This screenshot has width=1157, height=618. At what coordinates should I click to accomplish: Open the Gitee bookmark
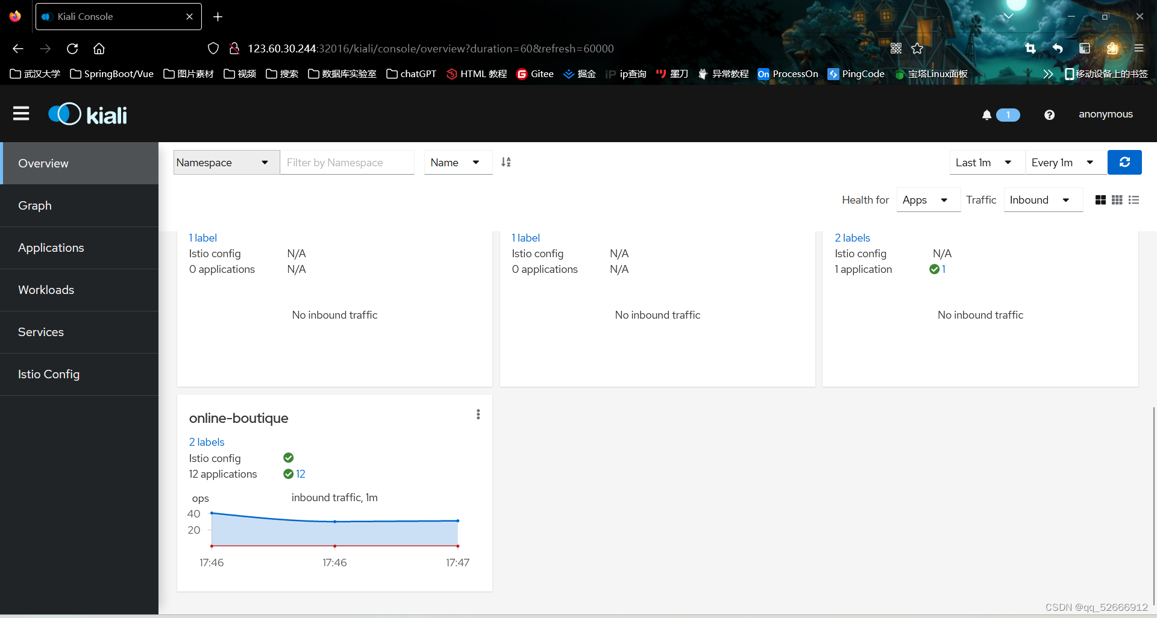535,74
